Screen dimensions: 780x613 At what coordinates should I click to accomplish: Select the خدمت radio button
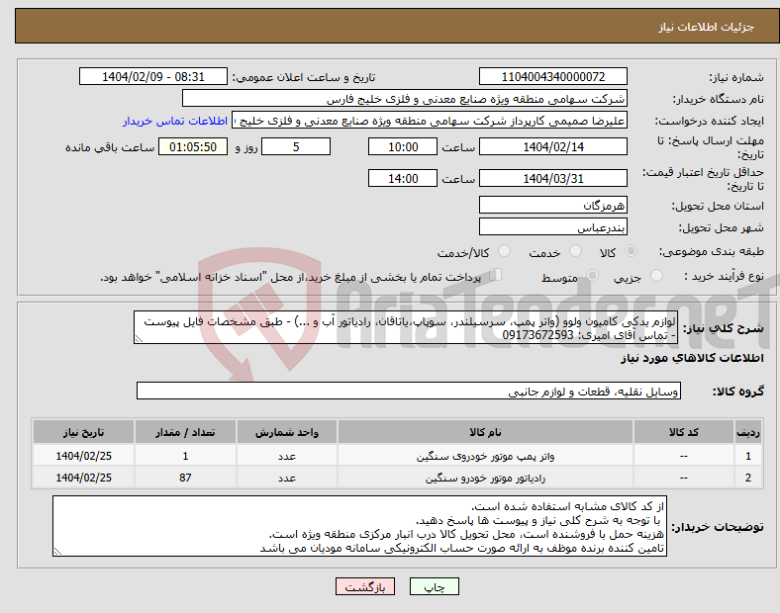coord(575,251)
